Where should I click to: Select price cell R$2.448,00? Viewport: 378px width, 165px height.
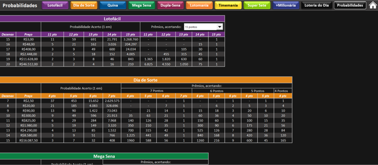point(28,54)
